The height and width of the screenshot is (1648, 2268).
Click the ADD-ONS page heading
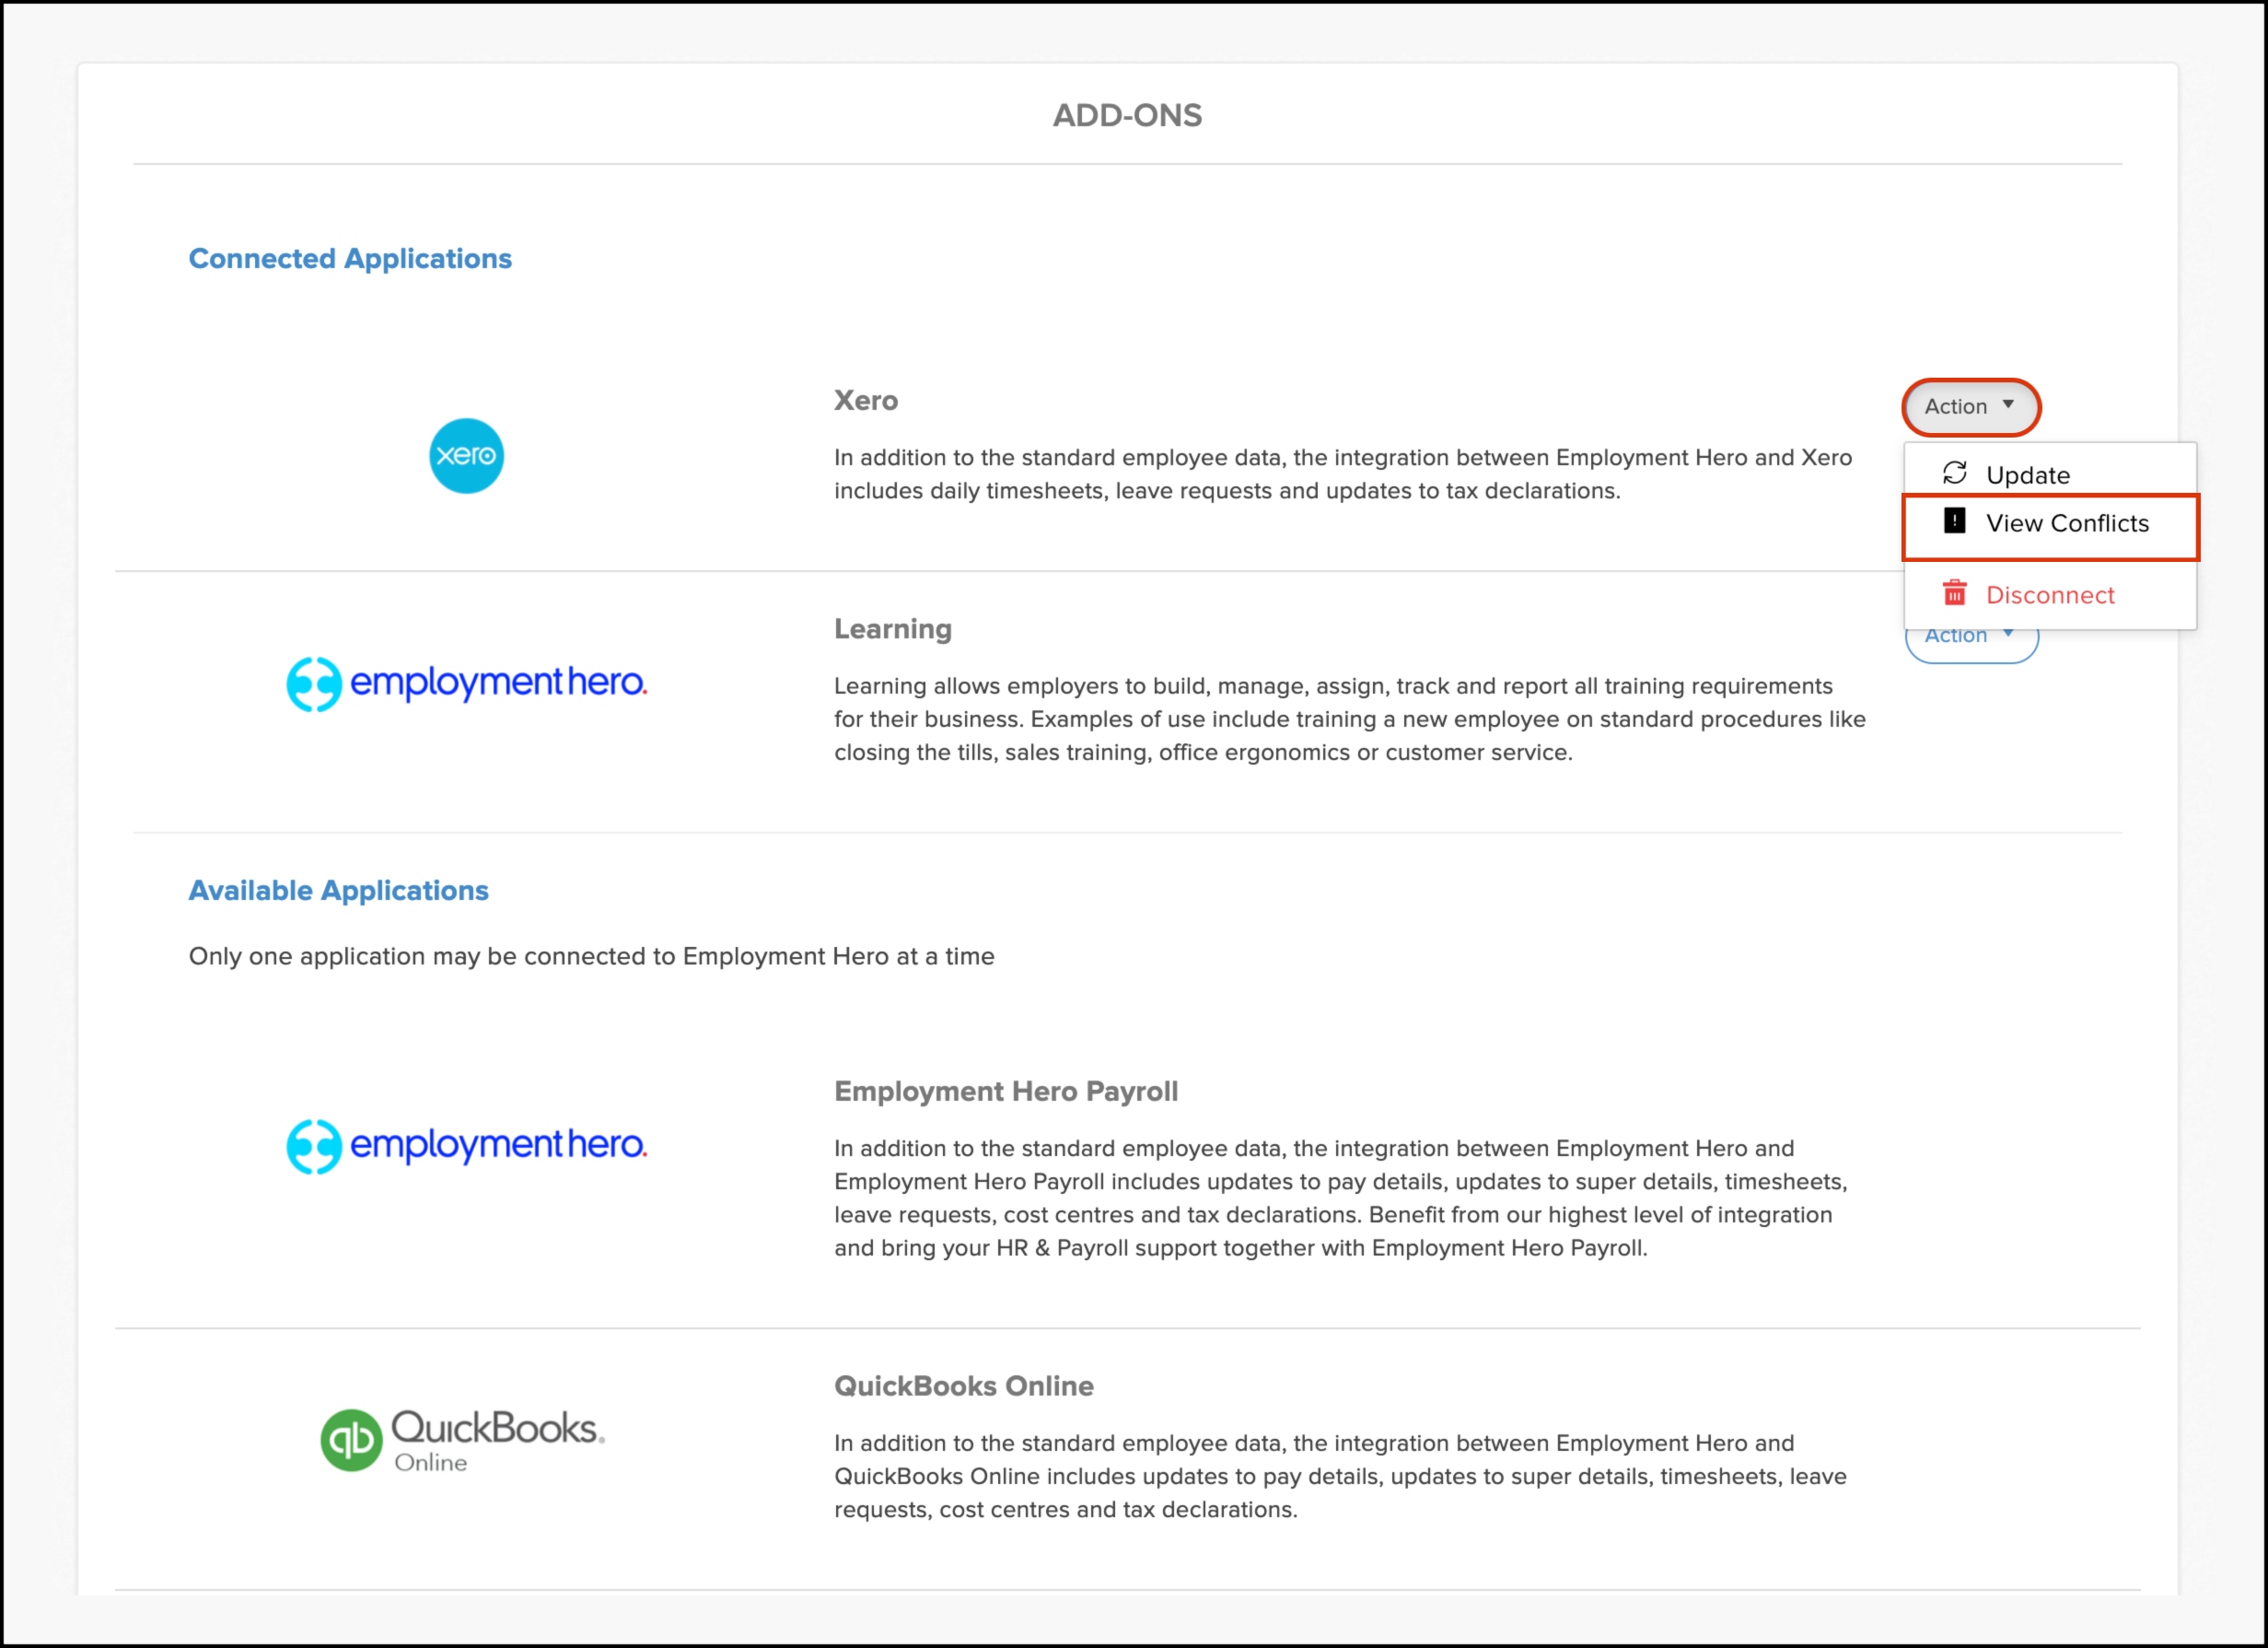pos(1127,115)
